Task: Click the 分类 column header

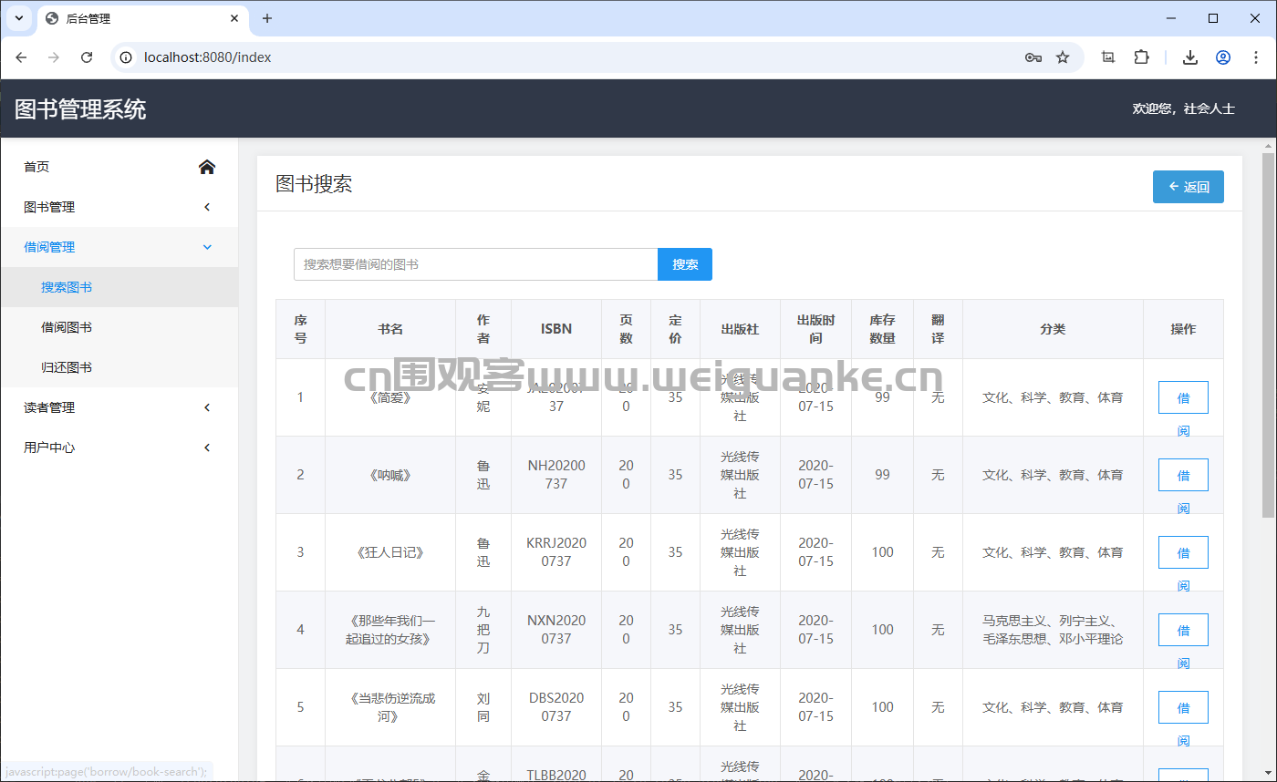Action: point(1053,329)
